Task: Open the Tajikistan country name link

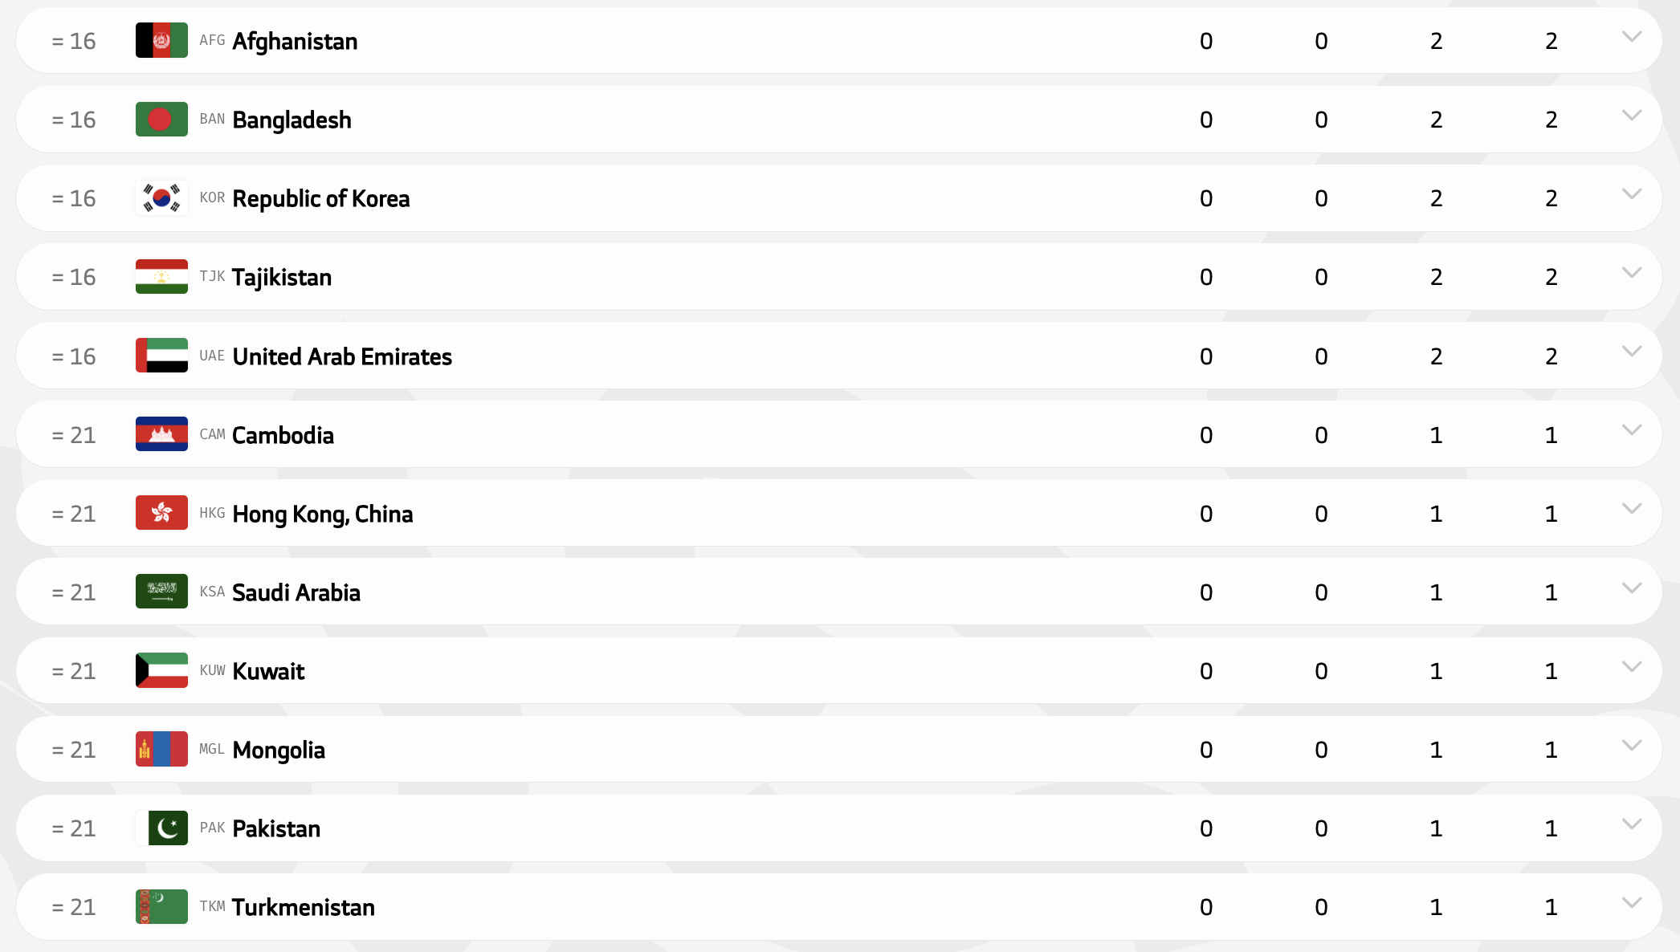Action: (281, 278)
